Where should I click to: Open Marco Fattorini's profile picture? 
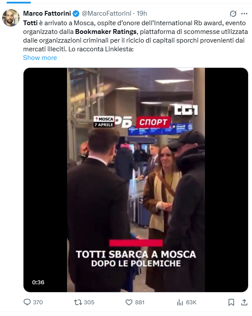(11, 17)
